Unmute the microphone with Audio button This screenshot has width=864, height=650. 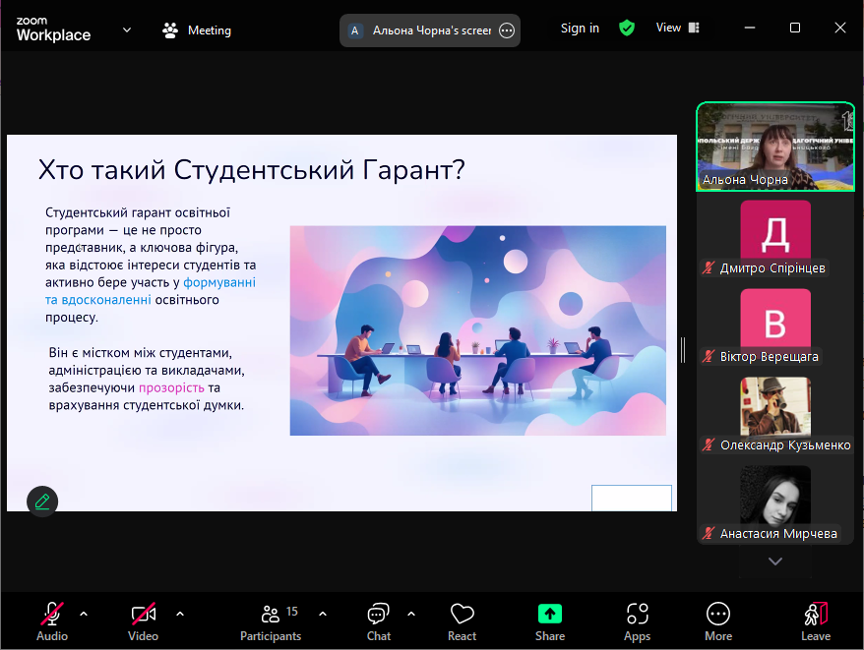(52, 621)
